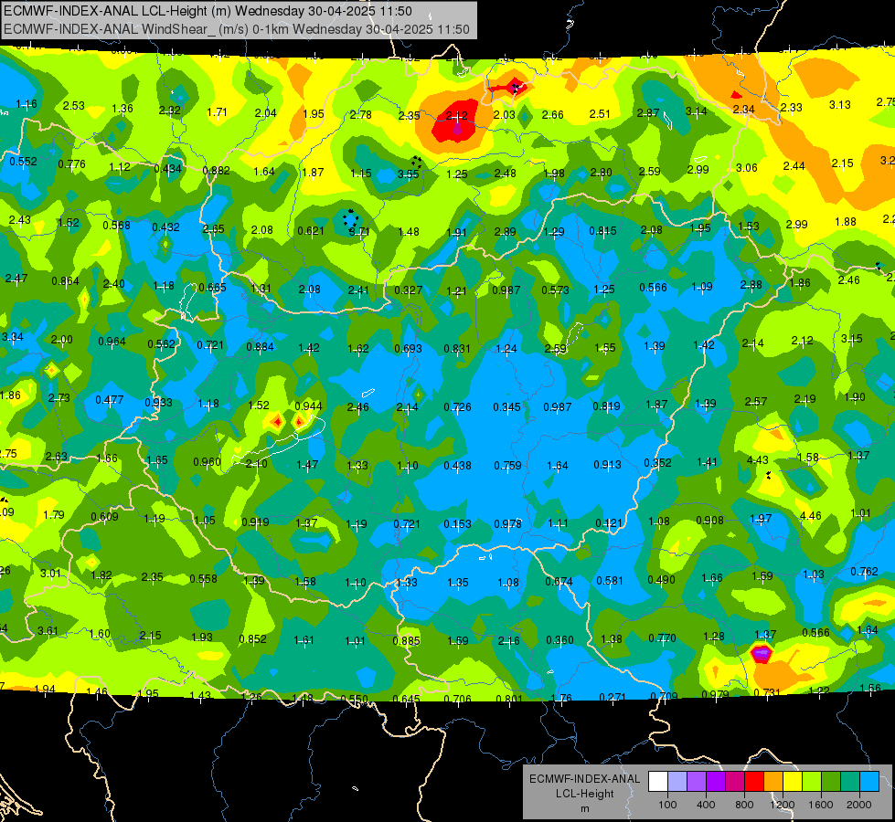
Task: Click the wind shear value 0.345
Action: coord(506,406)
